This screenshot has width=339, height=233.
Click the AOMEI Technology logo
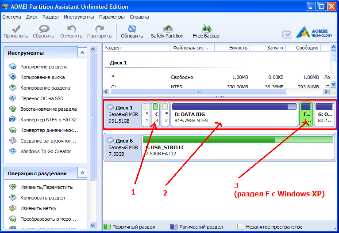(314, 32)
